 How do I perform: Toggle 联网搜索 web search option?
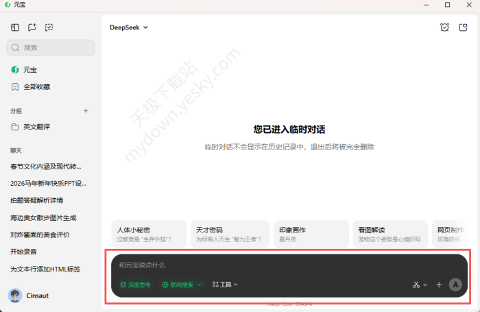(182, 285)
